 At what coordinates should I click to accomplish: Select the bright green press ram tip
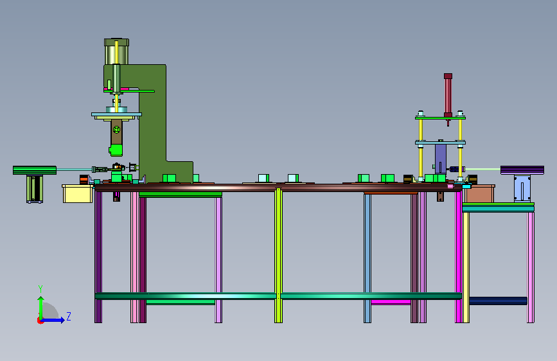point(116,150)
